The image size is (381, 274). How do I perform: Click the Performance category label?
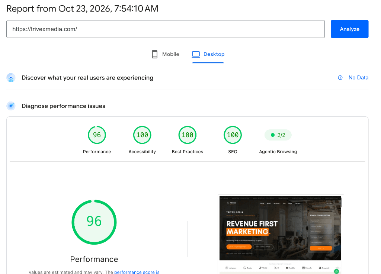click(x=97, y=152)
